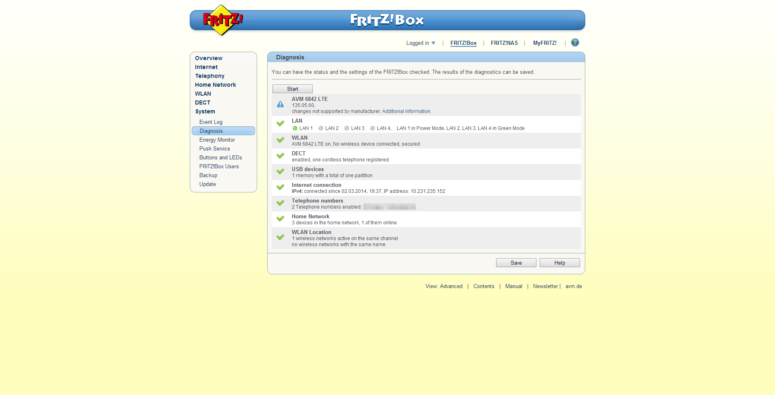This screenshot has height=395, width=775.
Task: Click firmware version 135.05.60 text
Action: [x=303, y=105]
